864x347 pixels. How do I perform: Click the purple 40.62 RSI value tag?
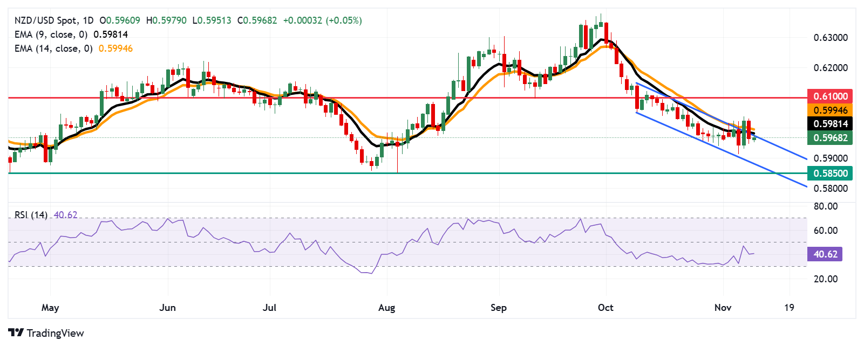tap(825, 254)
